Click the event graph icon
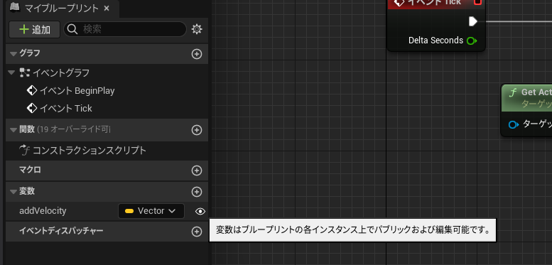Viewport: 552px width, 265px height. coord(24,73)
